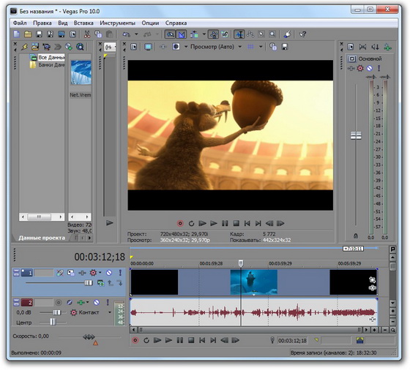The height and width of the screenshot is (370, 410).
Task: Click the Центр pan slider on track 2
Action: (53, 322)
